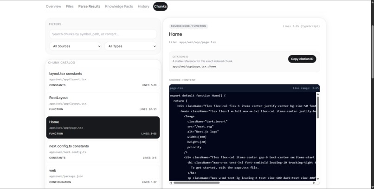Click the code viewer scroll left arrow
This screenshot has height=189, width=374.
pos(171,183)
